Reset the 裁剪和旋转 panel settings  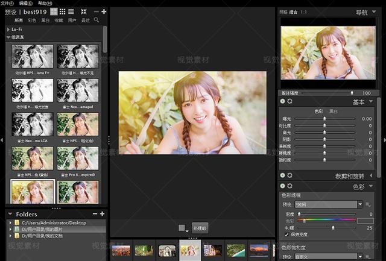point(289,175)
